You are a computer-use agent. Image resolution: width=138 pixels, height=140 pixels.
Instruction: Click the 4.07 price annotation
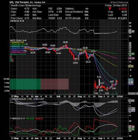[x=112, y=81]
